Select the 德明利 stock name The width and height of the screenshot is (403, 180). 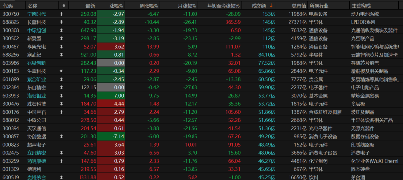[x=34, y=169]
